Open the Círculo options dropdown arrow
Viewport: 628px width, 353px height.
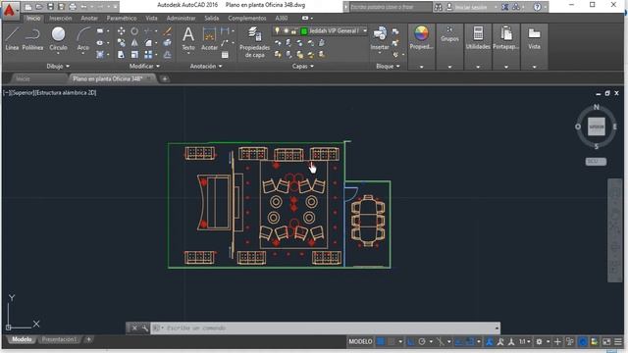tap(58, 54)
